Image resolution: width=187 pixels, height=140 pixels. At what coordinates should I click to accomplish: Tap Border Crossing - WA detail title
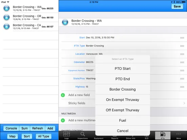[86, 21]
